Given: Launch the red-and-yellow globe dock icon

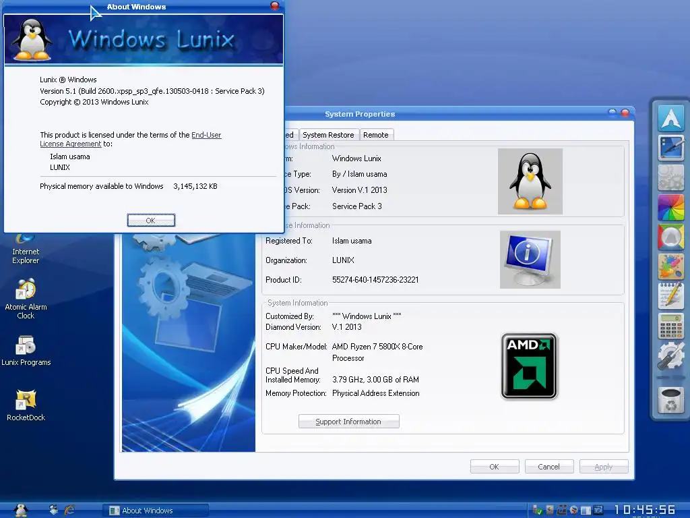Looking at the screenshot, I should (671, 237).
